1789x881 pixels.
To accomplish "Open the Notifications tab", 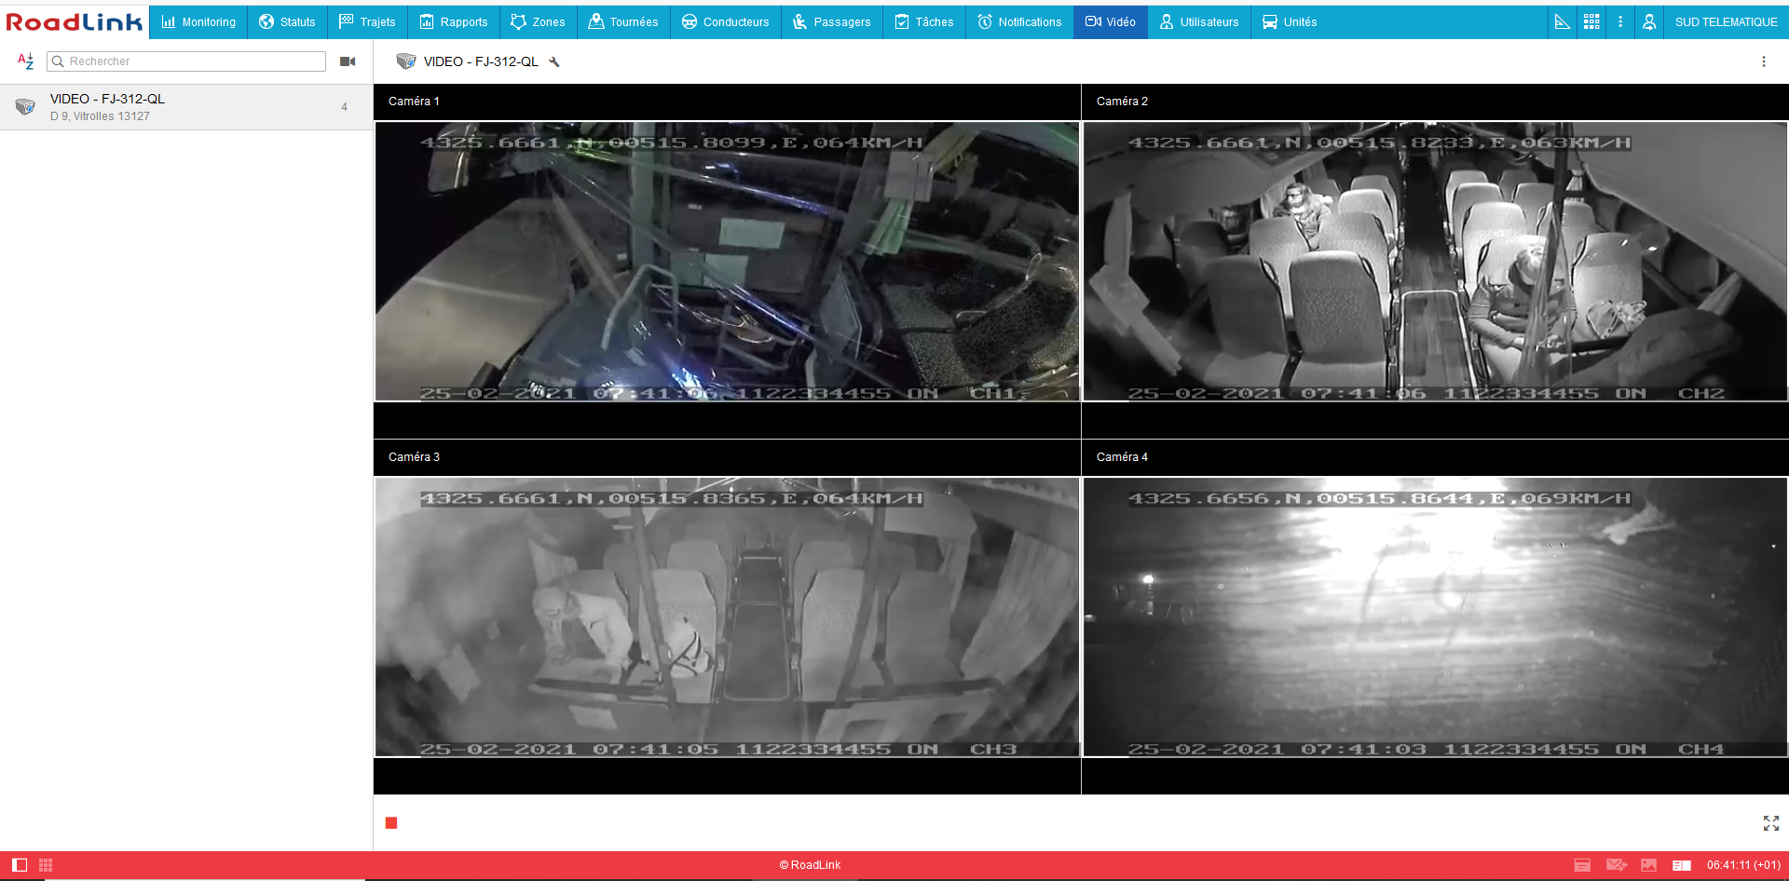I will click(1019, 21).
